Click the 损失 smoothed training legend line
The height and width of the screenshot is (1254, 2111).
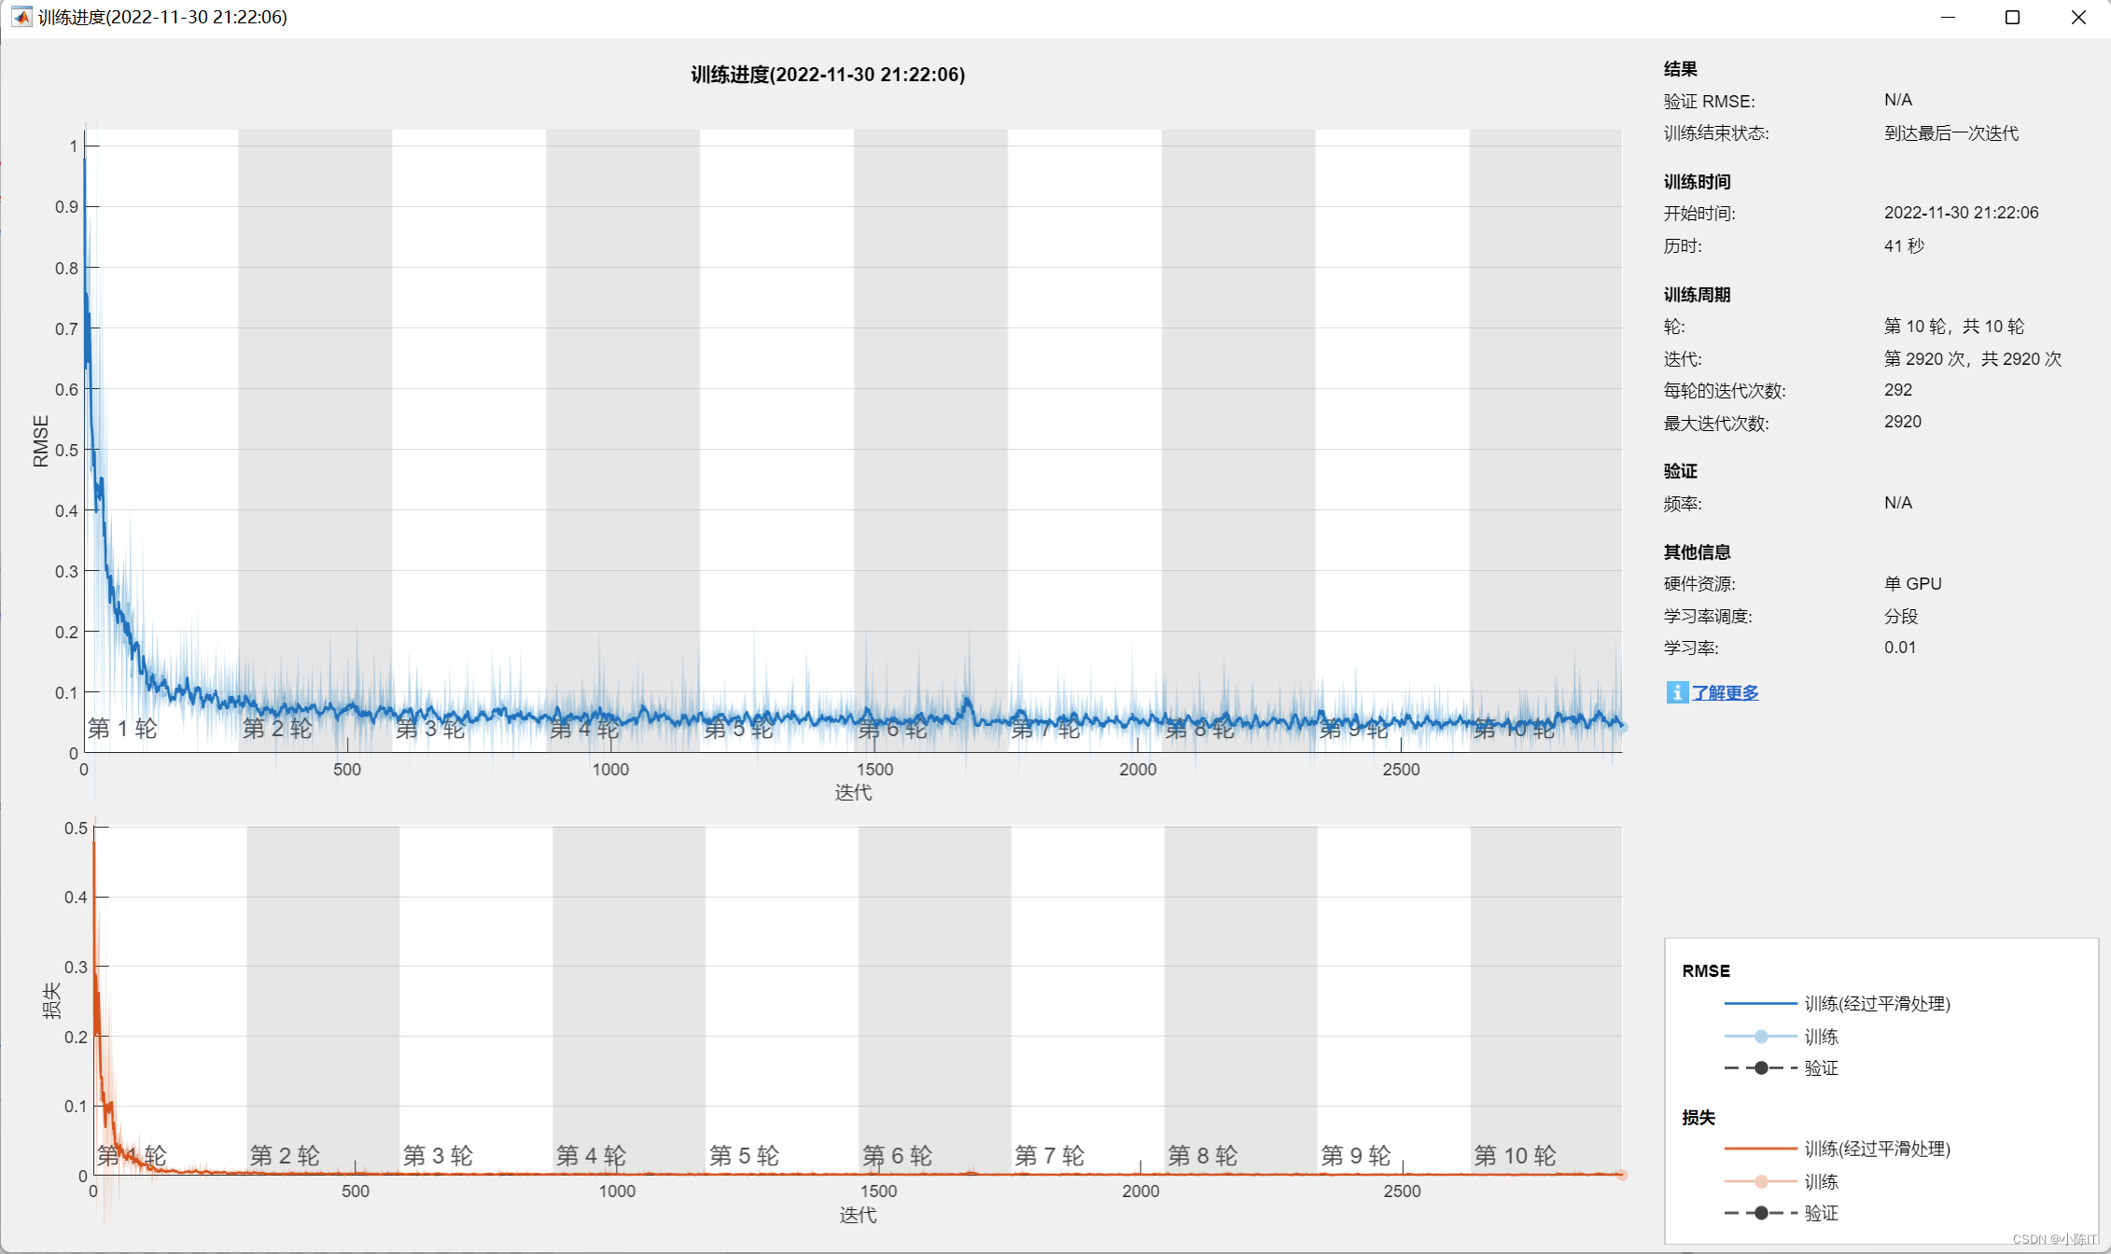(x=1760, y=1149)
